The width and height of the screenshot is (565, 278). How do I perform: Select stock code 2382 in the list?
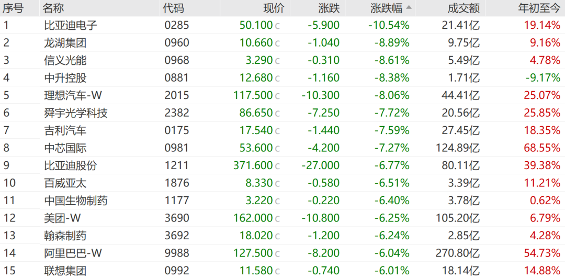coord(176,113)
